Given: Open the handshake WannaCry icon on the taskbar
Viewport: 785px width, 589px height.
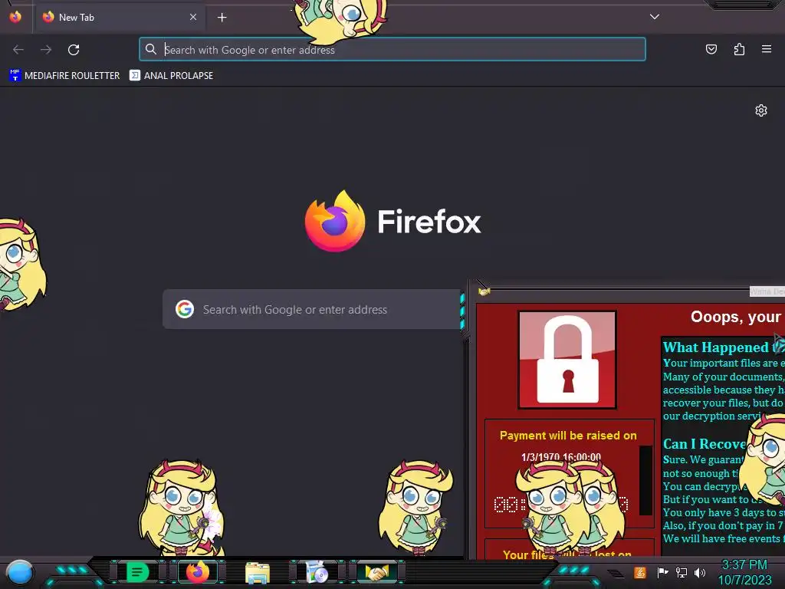Looking at the screenshot, I should (x=377, y=572).
